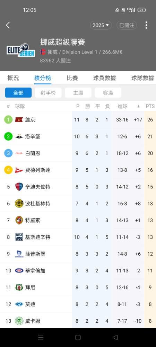Tap the back arrow icon
This screenshot has width=156, height=347.
(8, 25)
